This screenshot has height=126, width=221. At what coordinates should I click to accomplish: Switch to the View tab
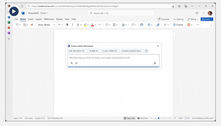(x=67, y=19)
